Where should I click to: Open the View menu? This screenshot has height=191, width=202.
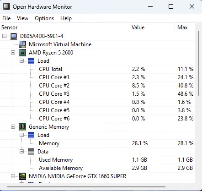coord(22,18)
